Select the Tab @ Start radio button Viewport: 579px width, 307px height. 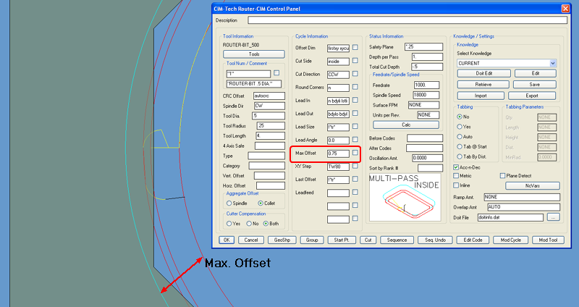click(460, 147)
